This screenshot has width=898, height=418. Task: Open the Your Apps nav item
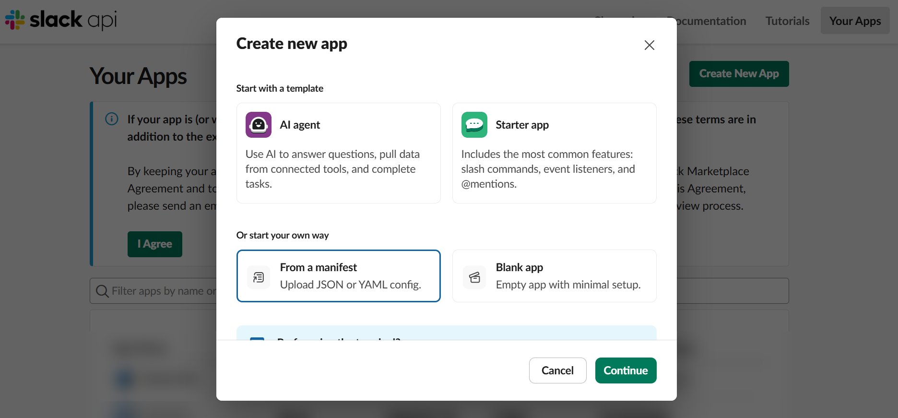coord(855,21)
